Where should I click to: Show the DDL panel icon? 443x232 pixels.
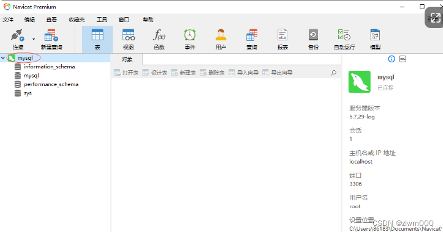coord(403,59)
